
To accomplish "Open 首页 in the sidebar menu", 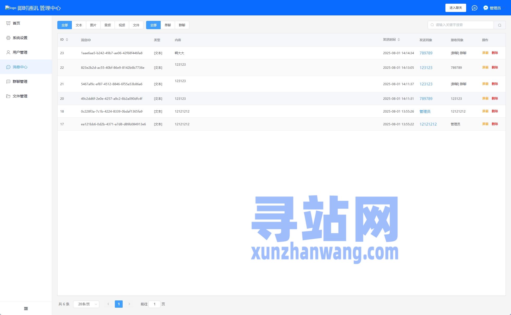I will [x=26, y=23].
